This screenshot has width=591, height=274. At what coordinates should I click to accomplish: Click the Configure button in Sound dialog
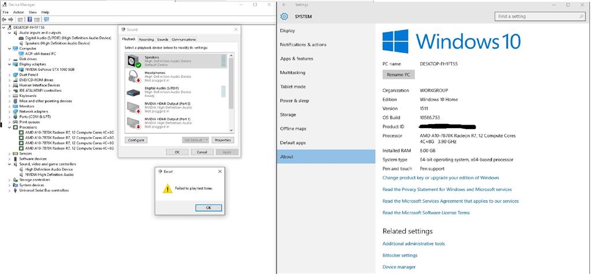136,140
